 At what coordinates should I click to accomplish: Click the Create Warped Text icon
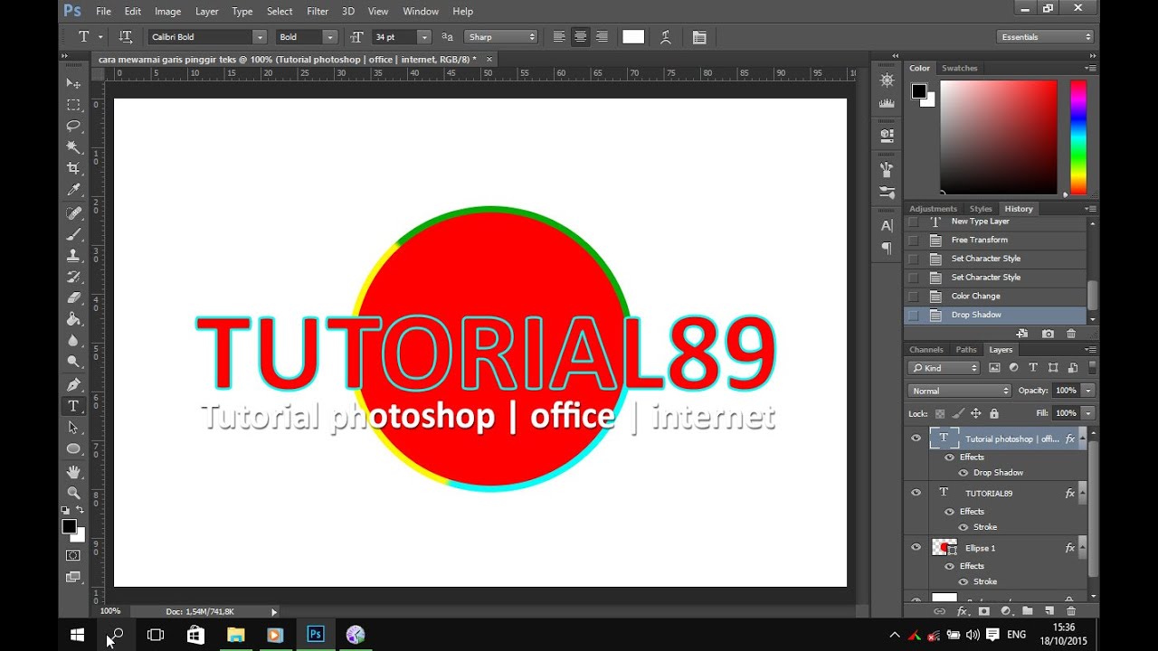pyautogui.click(x=666, y=37)
